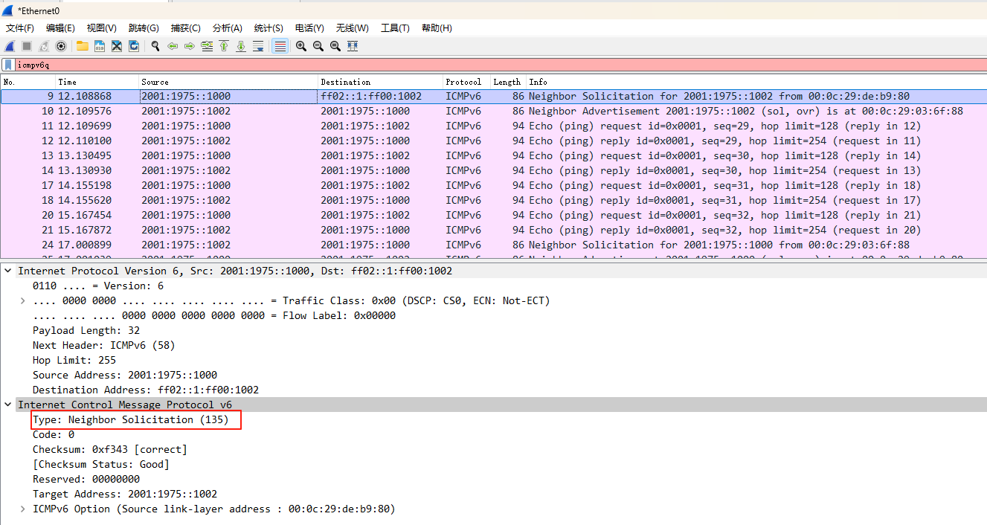Select packet 10 Neighbor Advertisement row
The width and height of the screenshot is (987, 525).
tap(493, 111)
